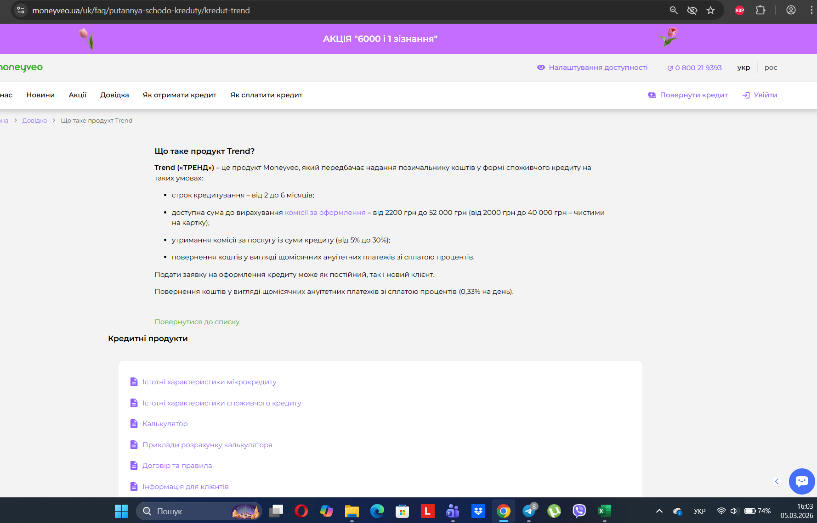Launch Microsoft Edge from taskbar
817x523 pixels.
[377, 511]
